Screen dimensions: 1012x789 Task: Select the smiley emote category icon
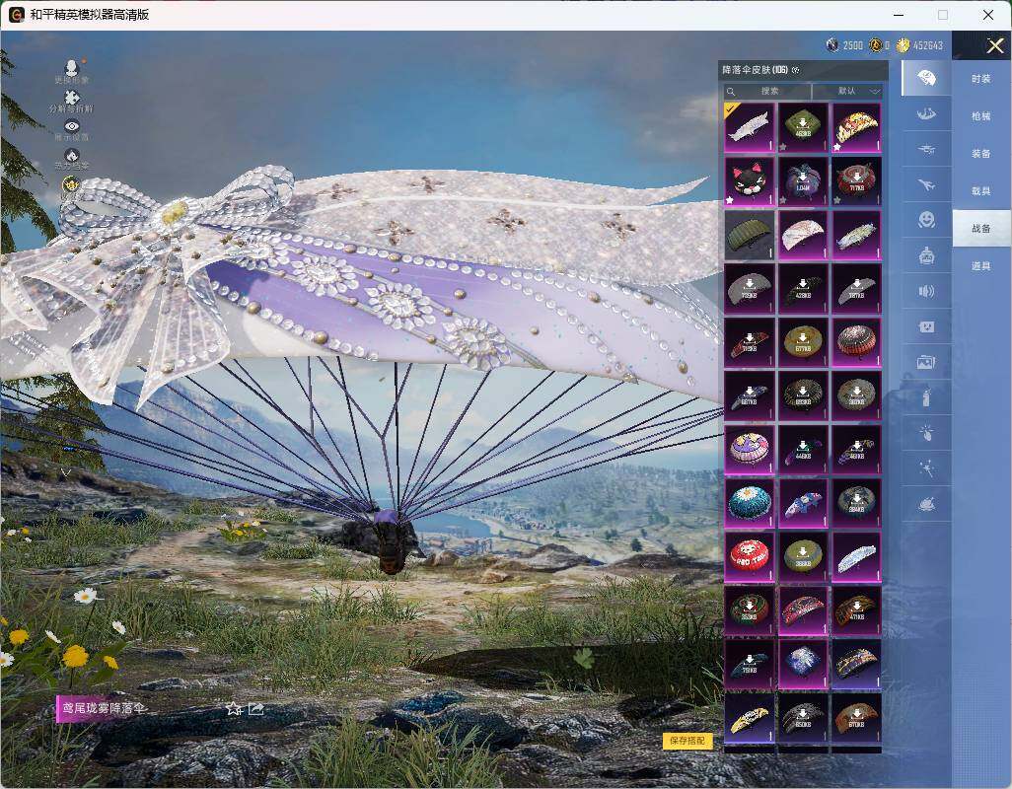[x=926, y=220]
